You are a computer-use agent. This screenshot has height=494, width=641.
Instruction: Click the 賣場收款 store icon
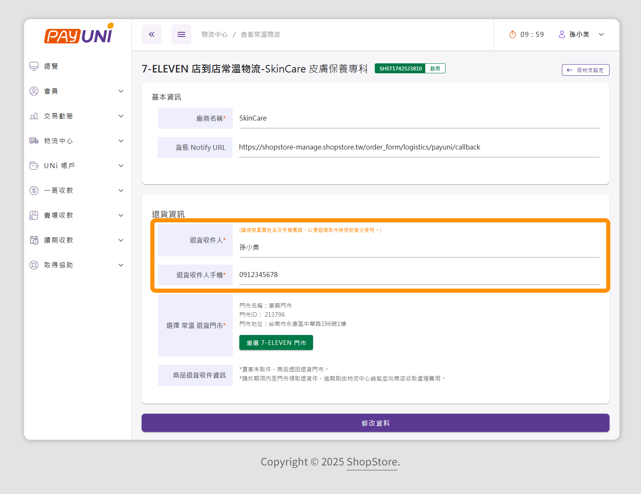point(34,215)
